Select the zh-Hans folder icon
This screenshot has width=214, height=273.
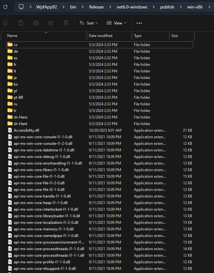[x=10, y=117]
